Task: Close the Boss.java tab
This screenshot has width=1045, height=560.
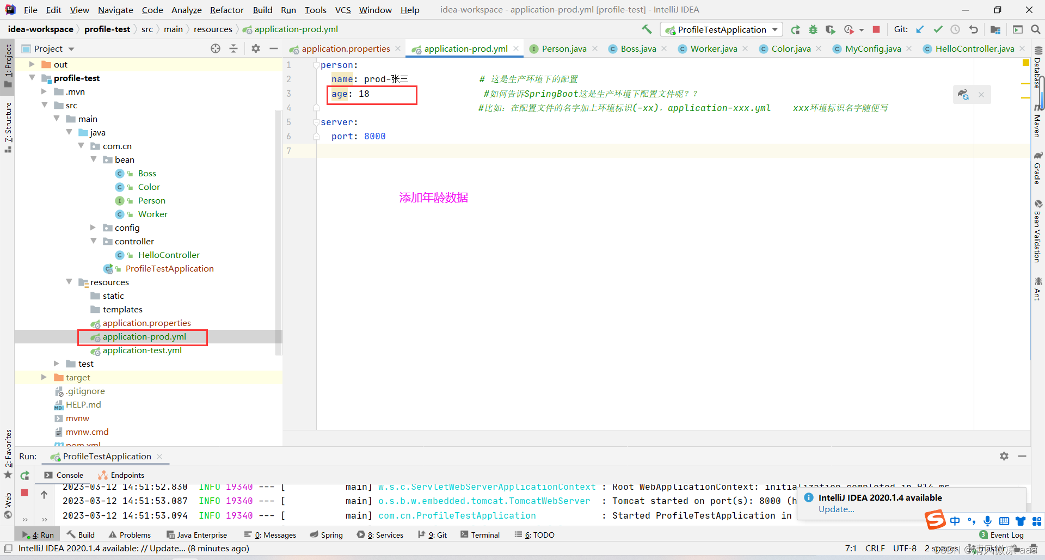Action: coord(664,48)
